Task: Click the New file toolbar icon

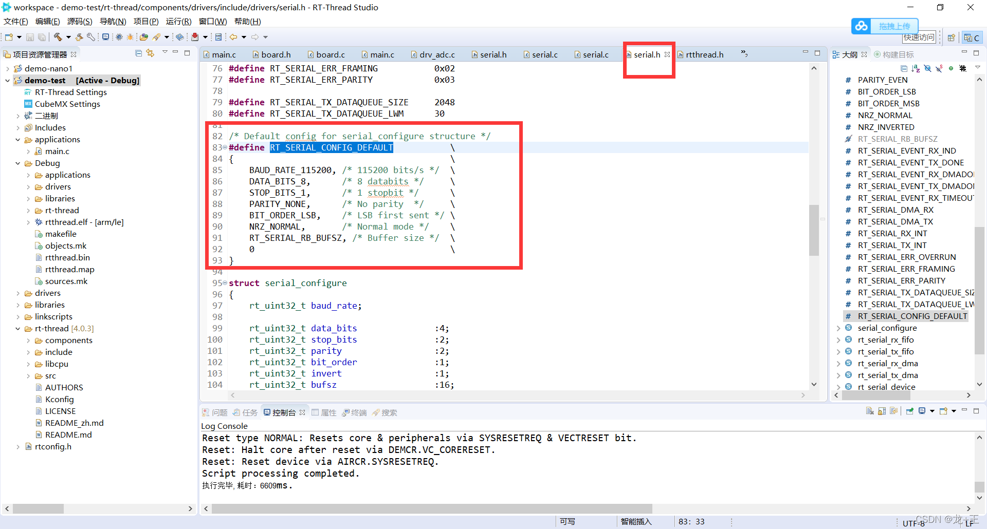Action: (9, 37)
